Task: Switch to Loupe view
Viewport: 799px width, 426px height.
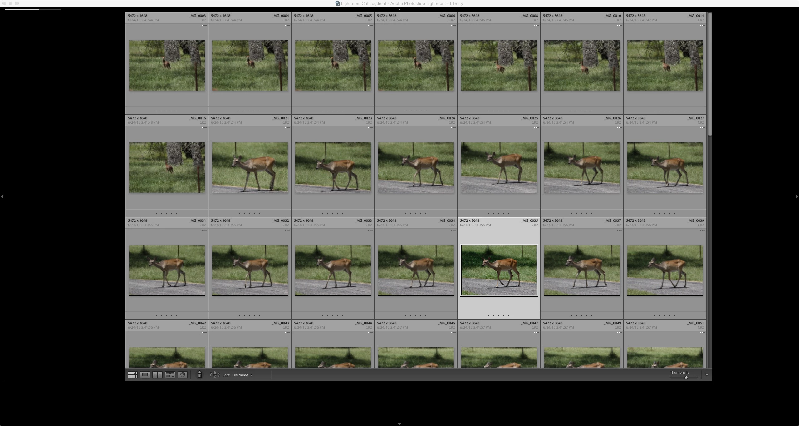Action: (145, 375)
